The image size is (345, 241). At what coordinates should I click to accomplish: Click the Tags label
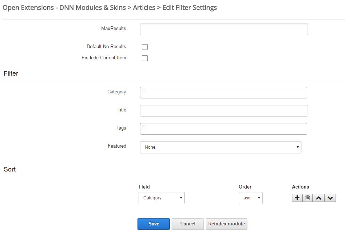point(121,128)
